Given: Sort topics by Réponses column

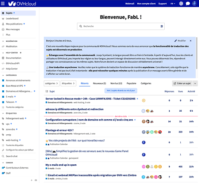Looking at the screenshot, I should tap(169, 91).
